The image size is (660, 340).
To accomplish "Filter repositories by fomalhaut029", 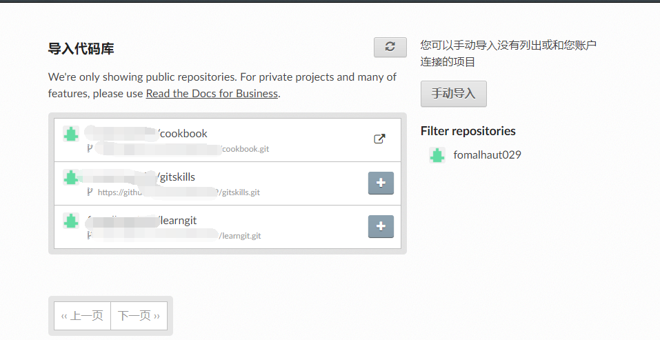I will tap(487, 155).
